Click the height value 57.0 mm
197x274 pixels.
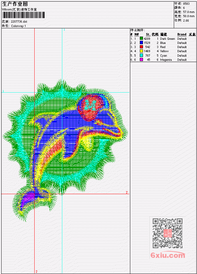189,12
